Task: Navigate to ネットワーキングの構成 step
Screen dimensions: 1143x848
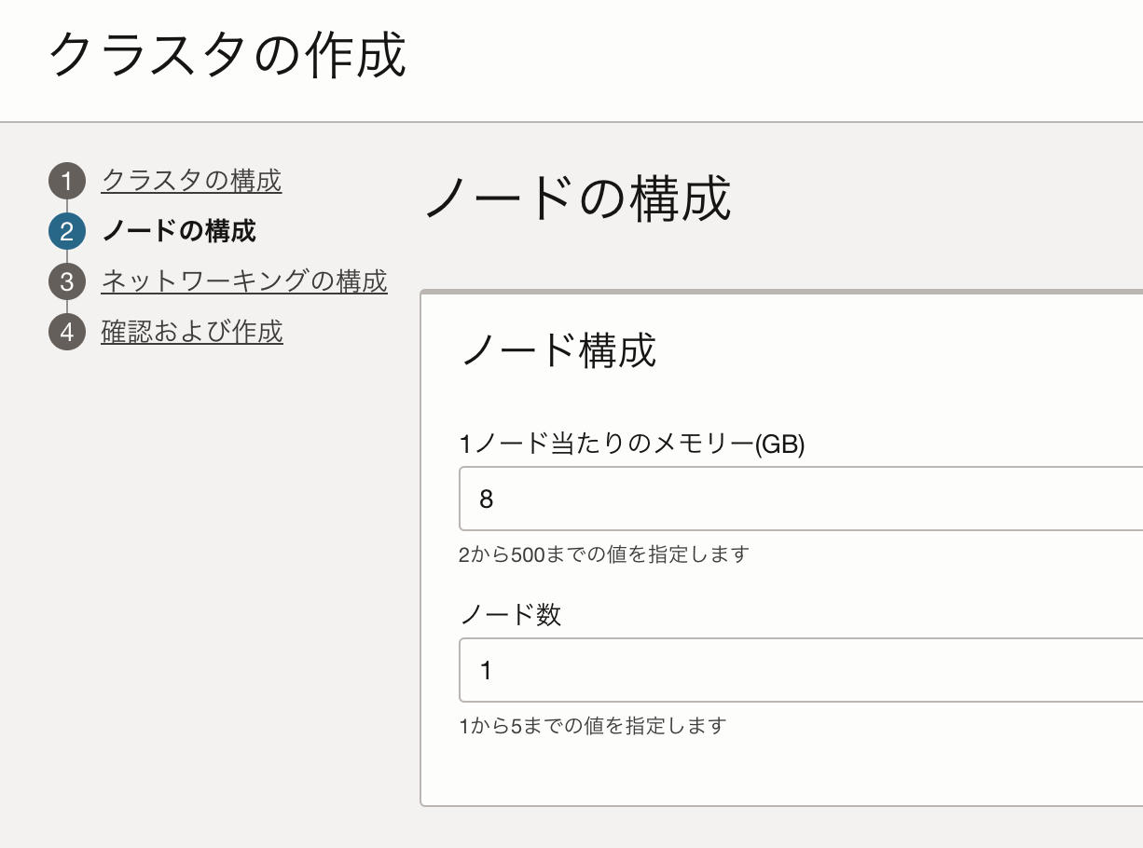Action: point(244,280)
